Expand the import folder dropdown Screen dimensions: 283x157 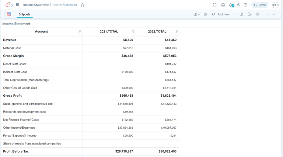tap(197, 14)
